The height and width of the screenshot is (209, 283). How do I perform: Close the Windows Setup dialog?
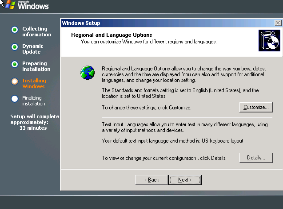278,23
